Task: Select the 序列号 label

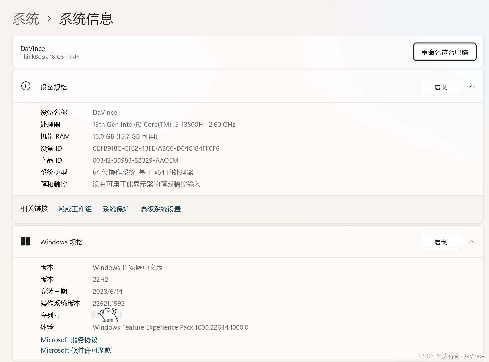Action: [x=50, y=315]
